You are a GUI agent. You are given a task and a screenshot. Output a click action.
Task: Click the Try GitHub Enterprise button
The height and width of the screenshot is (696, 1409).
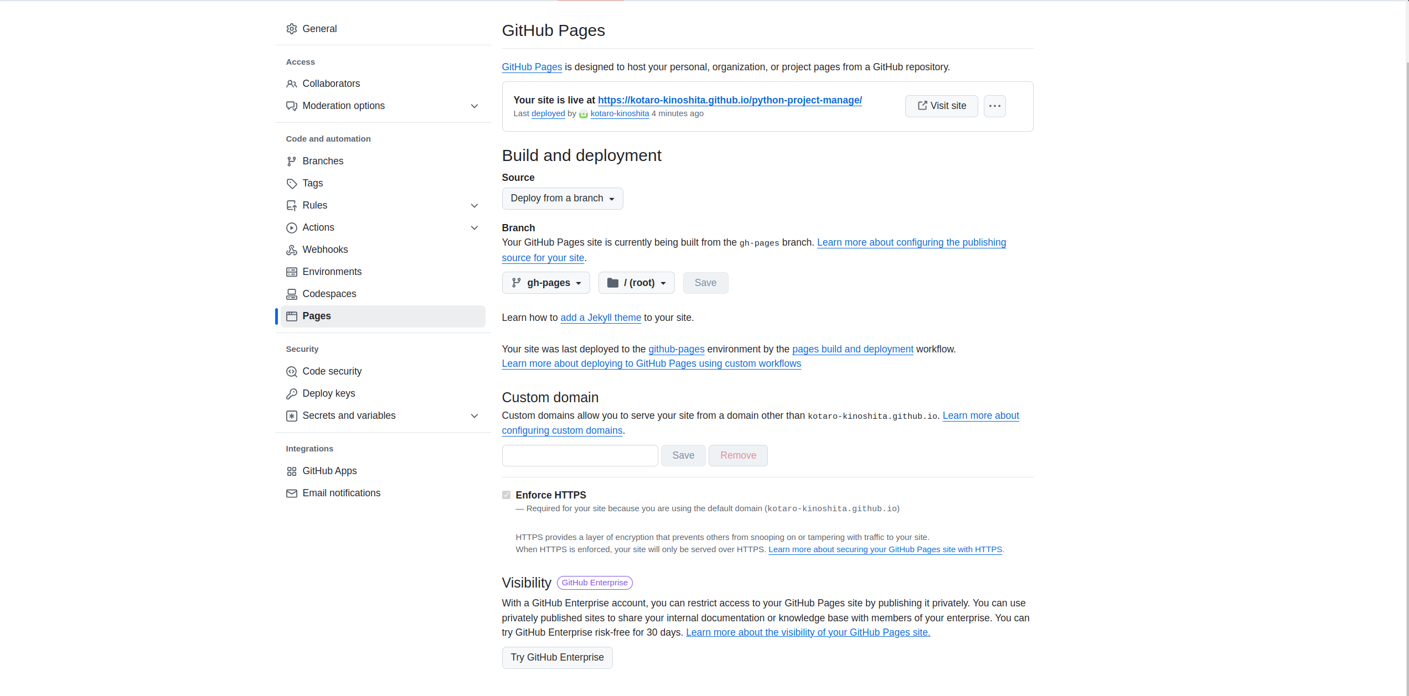tap(557, 658)
